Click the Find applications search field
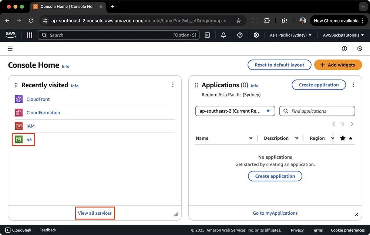370x235 pixels. (x=317, y=111)
